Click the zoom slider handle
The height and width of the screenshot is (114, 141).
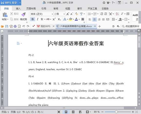(x=116, y=112)
